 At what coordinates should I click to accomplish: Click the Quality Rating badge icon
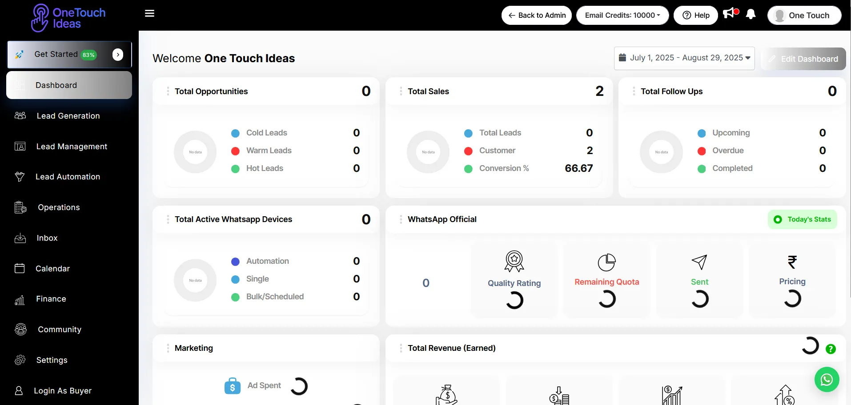[x=514, y=261]
